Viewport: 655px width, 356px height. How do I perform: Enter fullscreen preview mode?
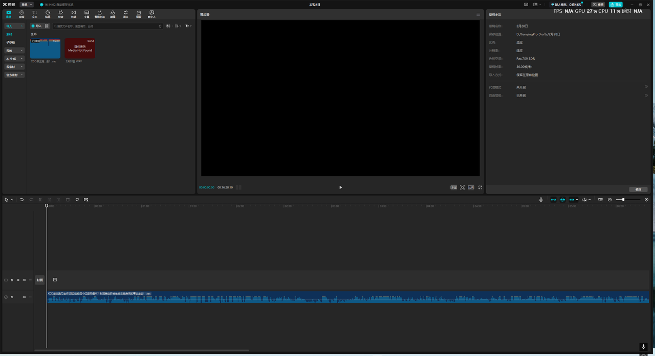(x=480, y=187)
